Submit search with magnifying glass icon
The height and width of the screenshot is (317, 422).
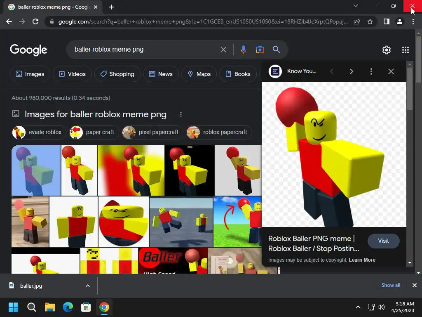(276, 50)
